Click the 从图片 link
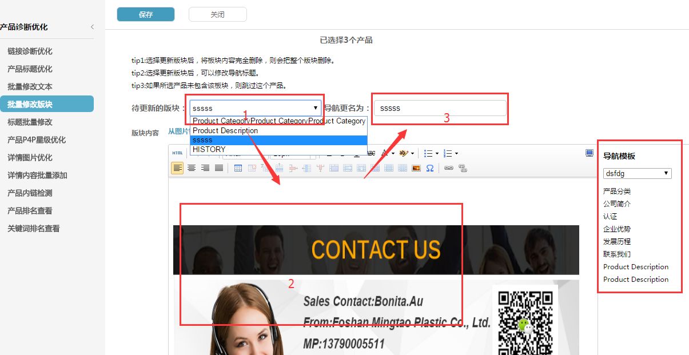 point(178,131)
